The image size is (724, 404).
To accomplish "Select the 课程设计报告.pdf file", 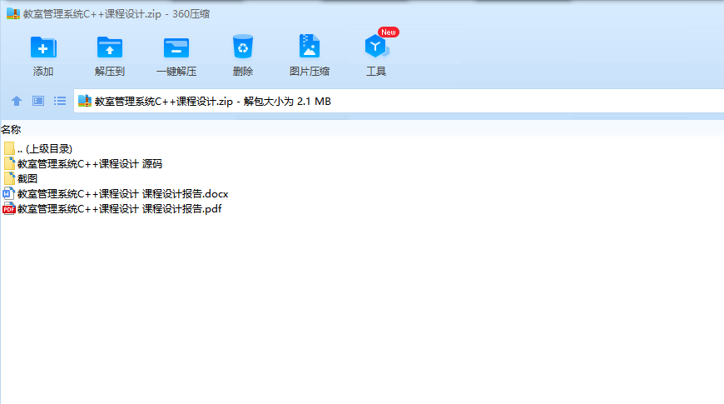I will point(112,208).
